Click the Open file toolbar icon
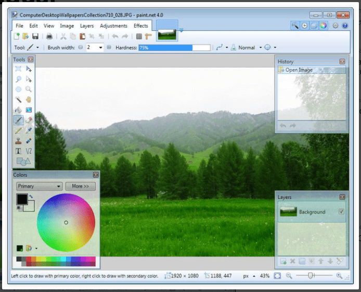This screenshot has height=292, width=361. click(x=25, y=36)
